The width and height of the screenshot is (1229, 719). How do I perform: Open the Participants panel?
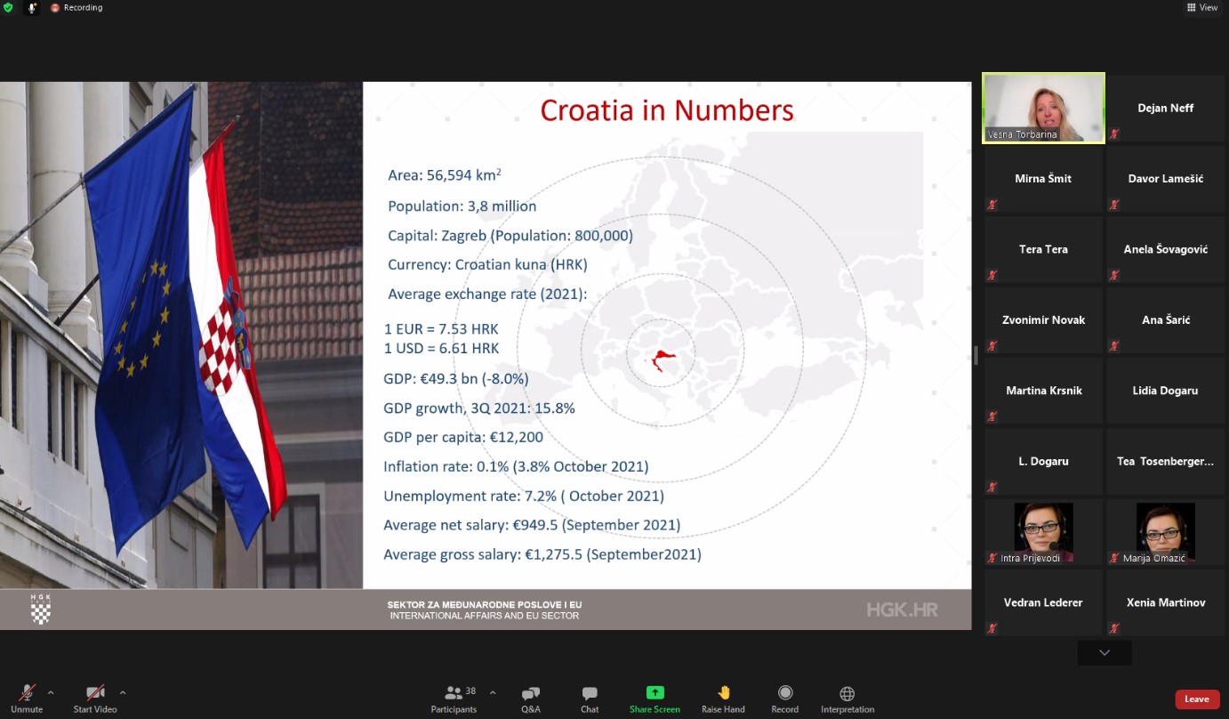pos(454,698)
